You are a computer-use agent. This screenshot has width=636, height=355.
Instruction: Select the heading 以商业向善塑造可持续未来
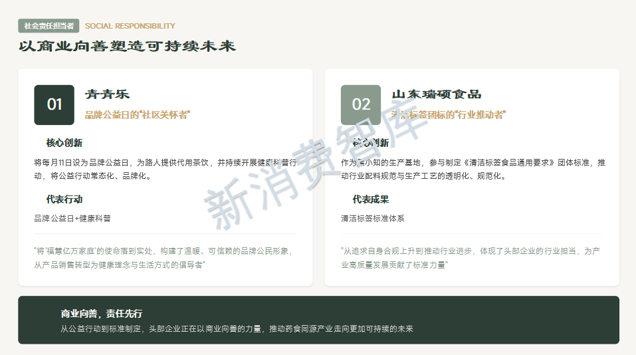(128, 47)
